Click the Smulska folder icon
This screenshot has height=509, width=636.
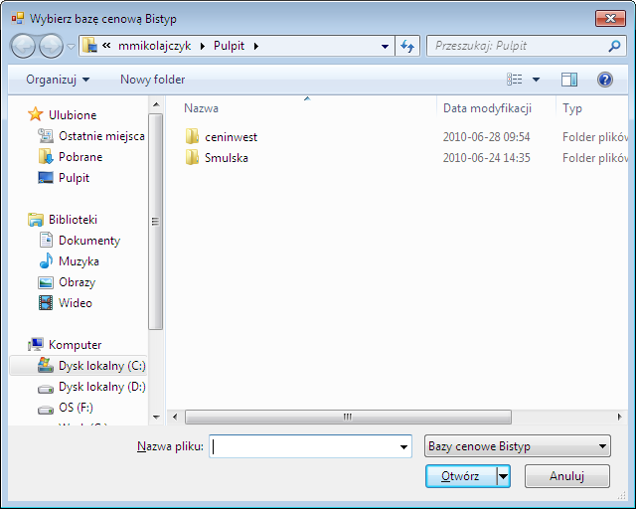coord(192,157)
